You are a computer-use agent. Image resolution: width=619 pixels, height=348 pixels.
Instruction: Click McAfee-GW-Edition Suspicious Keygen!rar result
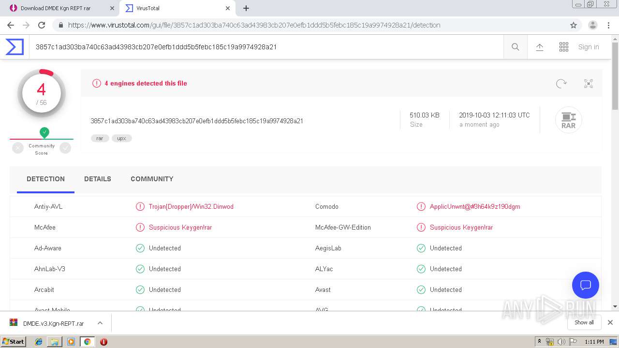pyautogui.click(x=461, y=227)
